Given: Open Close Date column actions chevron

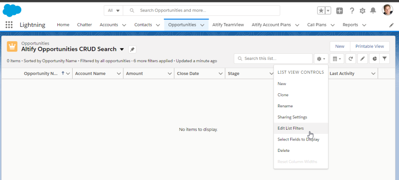Looking at the screenshot, I should coord(221,74).
